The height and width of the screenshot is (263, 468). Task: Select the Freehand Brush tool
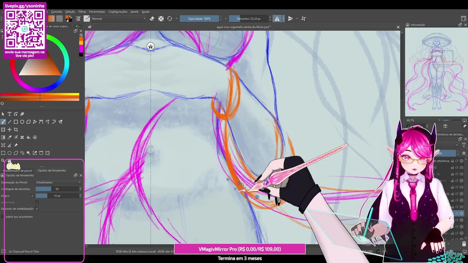tap(3, 122)
